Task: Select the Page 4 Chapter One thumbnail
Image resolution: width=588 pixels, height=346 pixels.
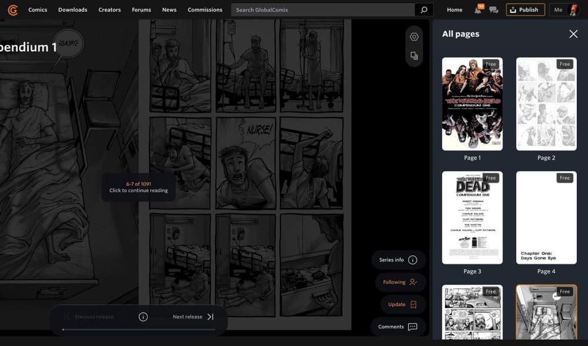Action: click(546, 218)
